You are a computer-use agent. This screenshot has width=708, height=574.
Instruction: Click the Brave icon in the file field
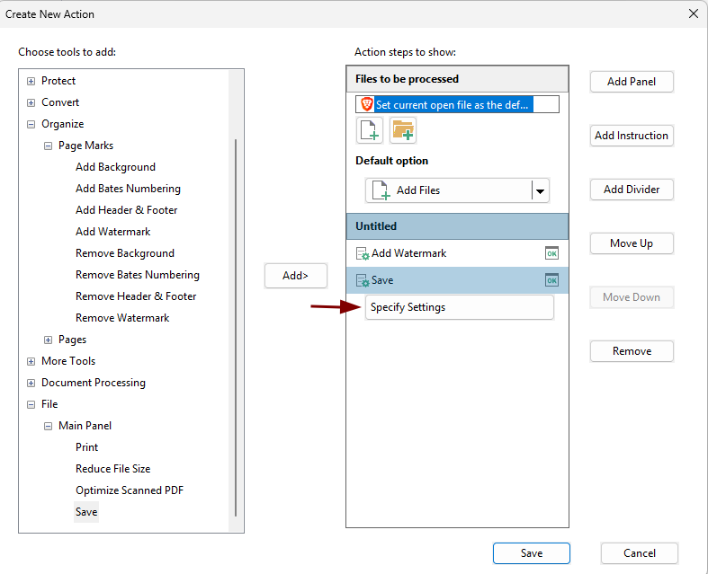(367, 104)
